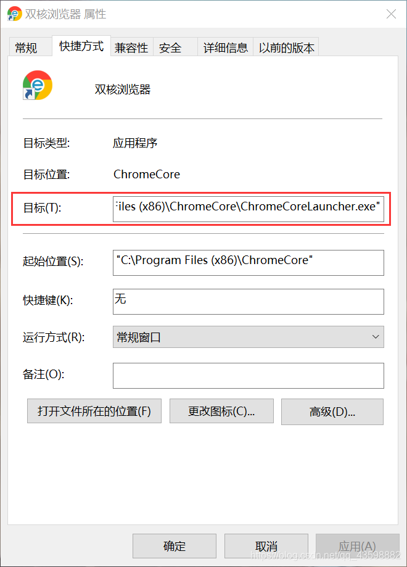This screenshot has width=407, height=567.
Task: Cancel changes with 取消 button
Action: 266,545
